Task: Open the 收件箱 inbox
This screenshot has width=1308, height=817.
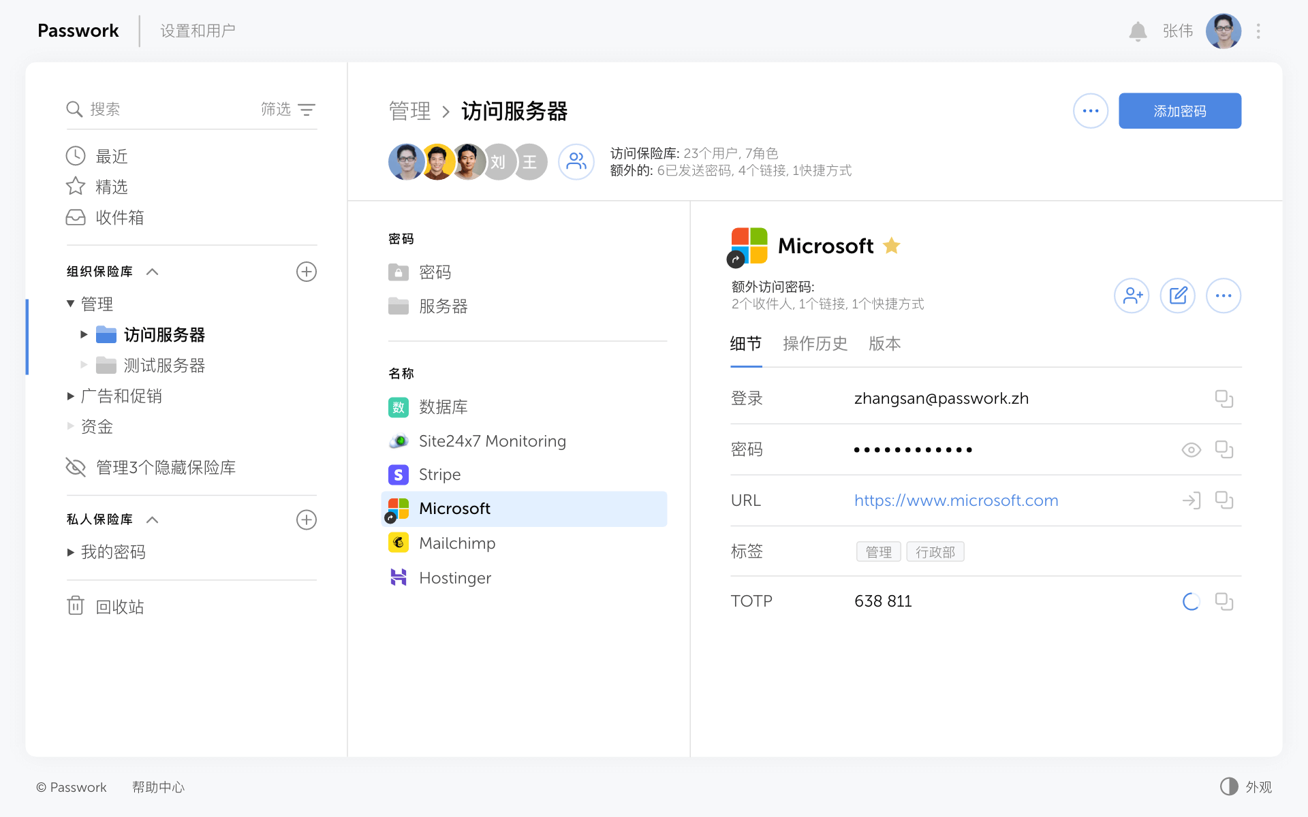Action: (105, 217)
